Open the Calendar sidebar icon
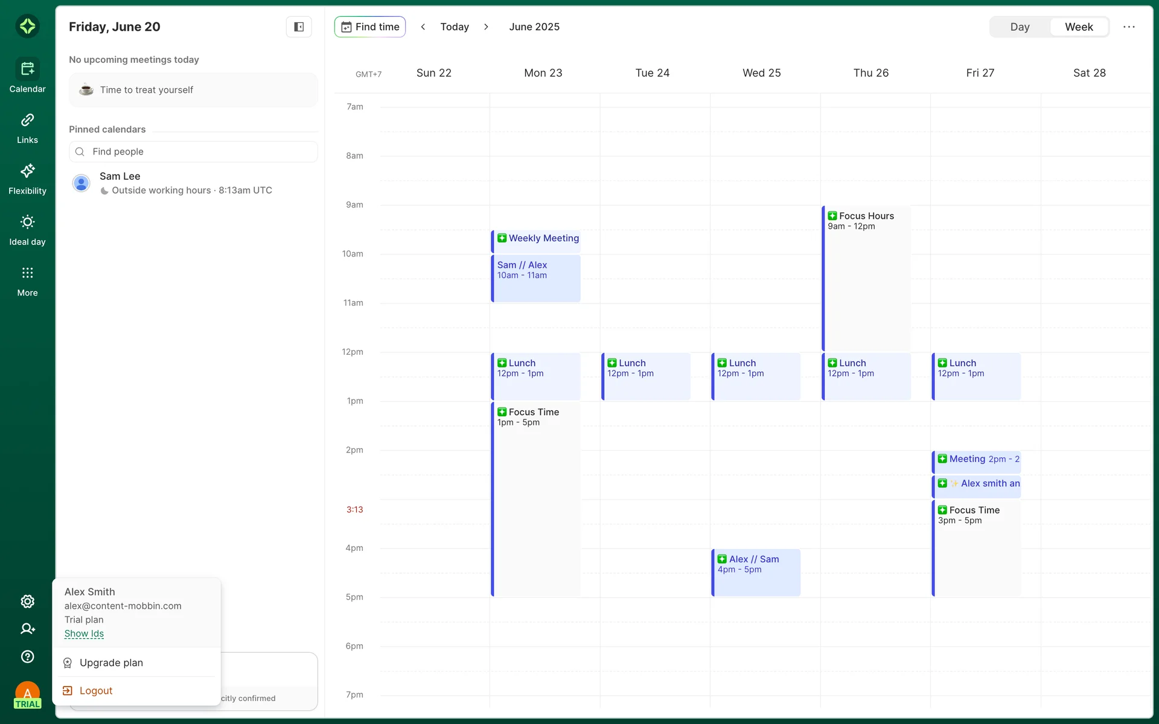1159x724 pixels. tap(27, 69)
